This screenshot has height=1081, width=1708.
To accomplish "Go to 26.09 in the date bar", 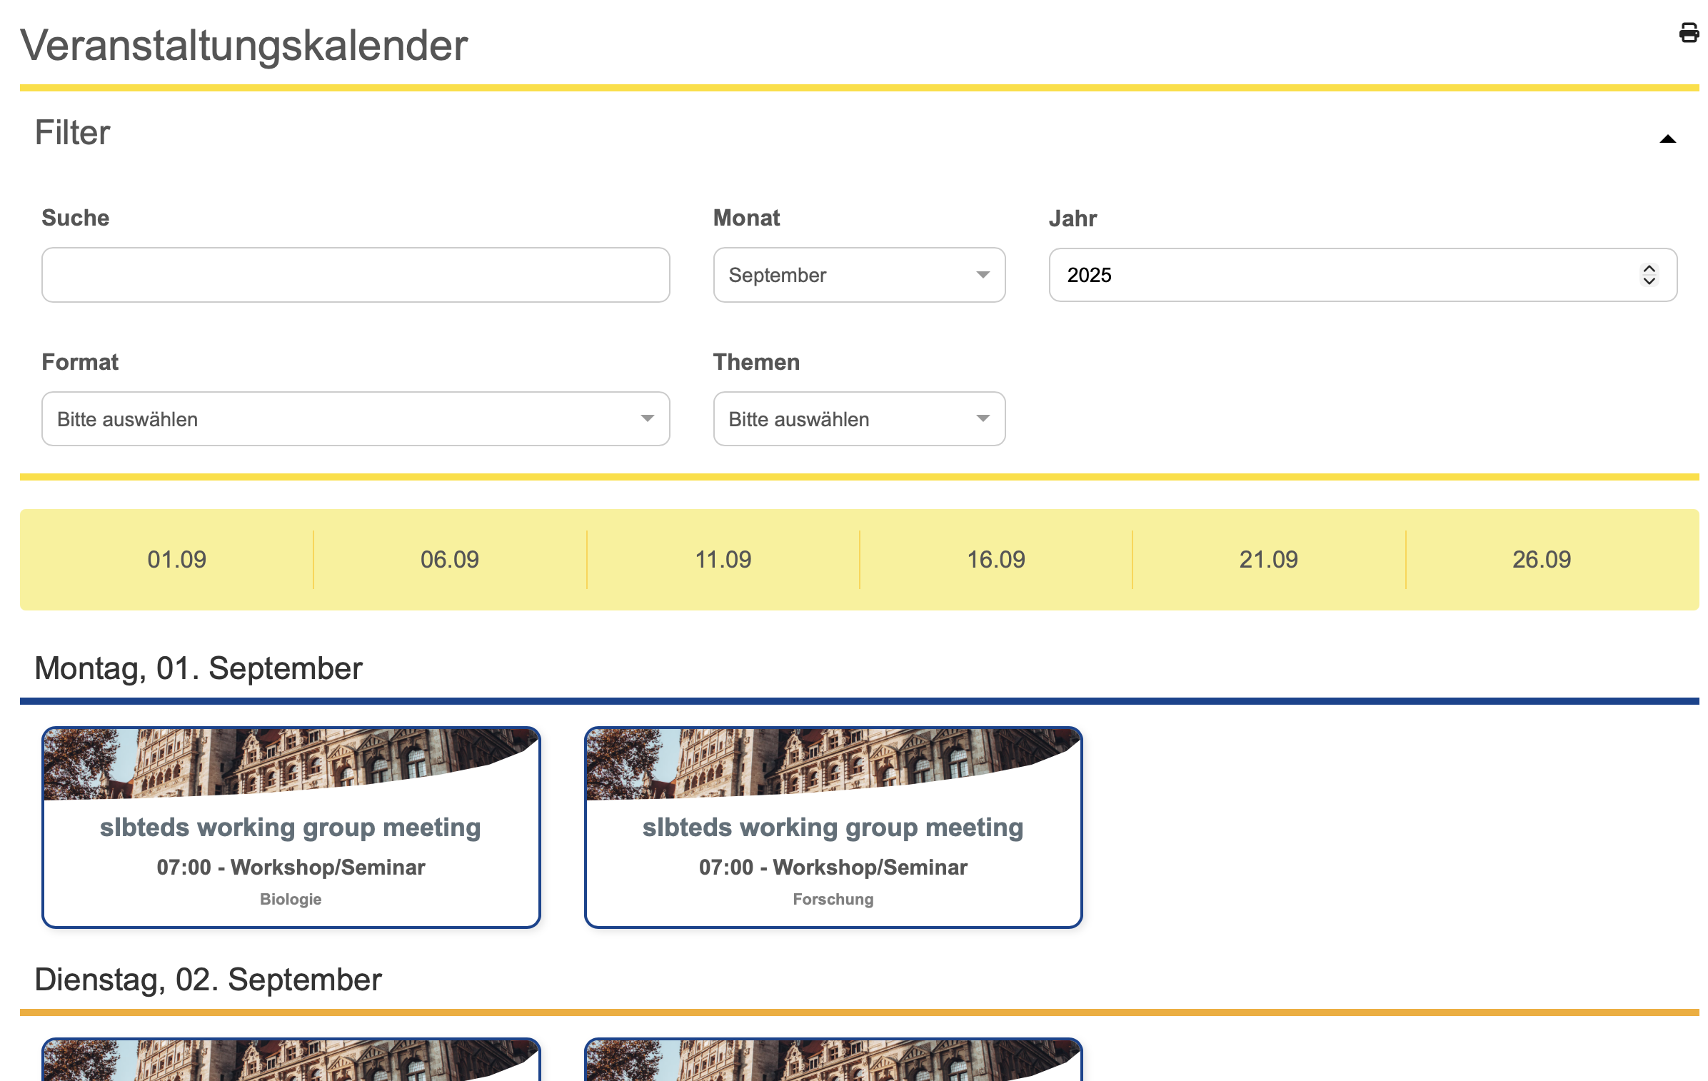I will (1541, 560).
